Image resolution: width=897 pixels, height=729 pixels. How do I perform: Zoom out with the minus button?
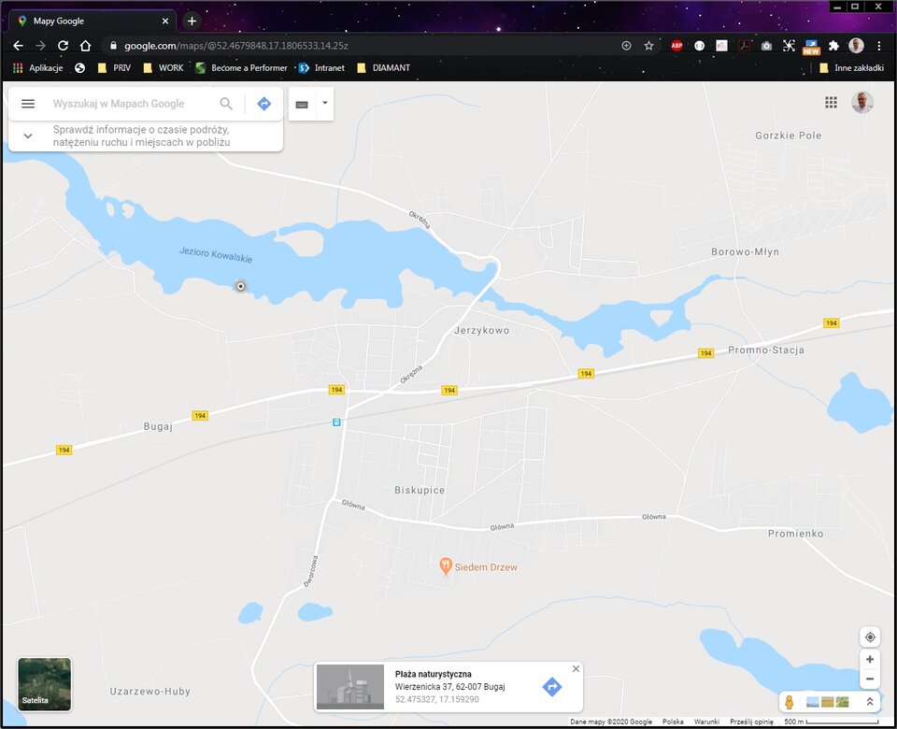[870, 679]
